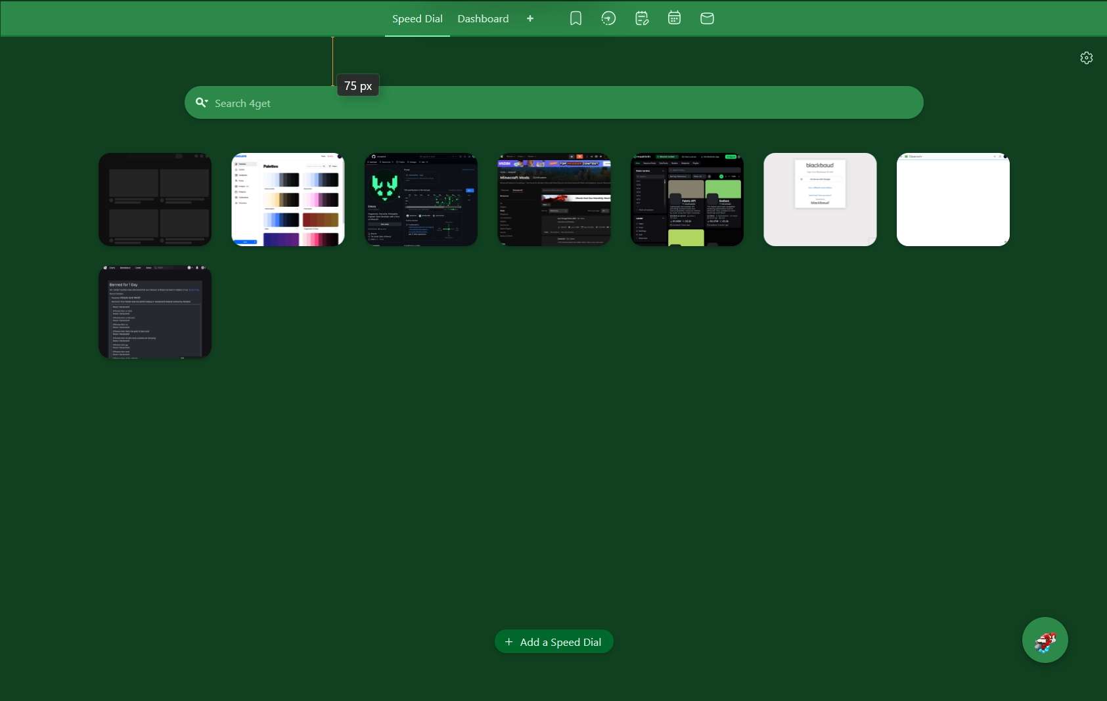Focus the Search 4get field

click(x=554, y=102)
